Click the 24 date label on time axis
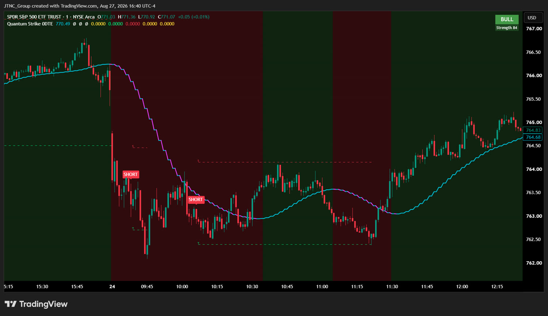The height and width of the screenshot is (316, 548). point(112,286)
